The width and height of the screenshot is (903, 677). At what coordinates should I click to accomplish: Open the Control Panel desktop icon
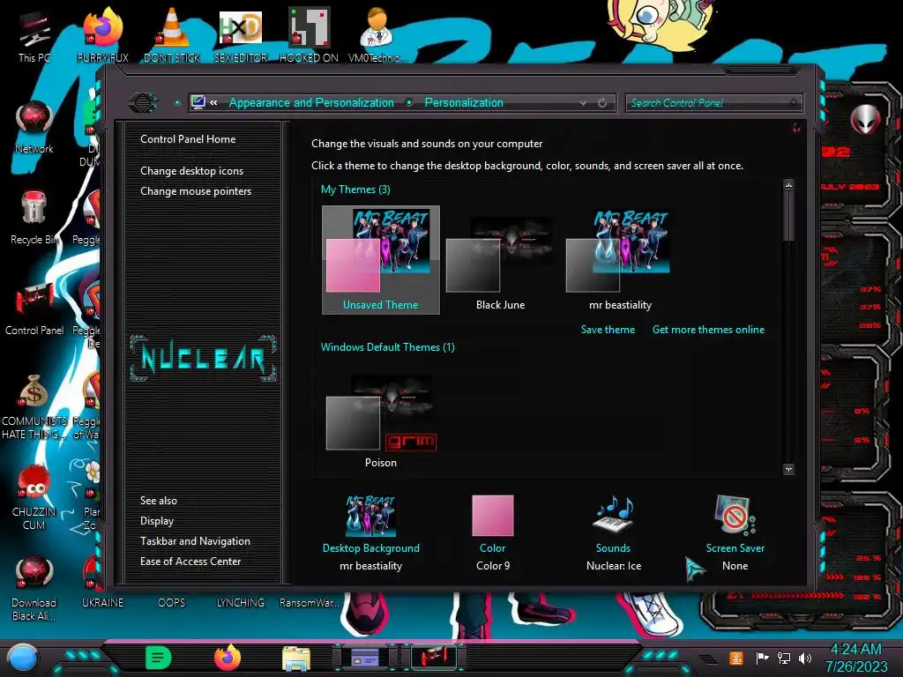34,309
